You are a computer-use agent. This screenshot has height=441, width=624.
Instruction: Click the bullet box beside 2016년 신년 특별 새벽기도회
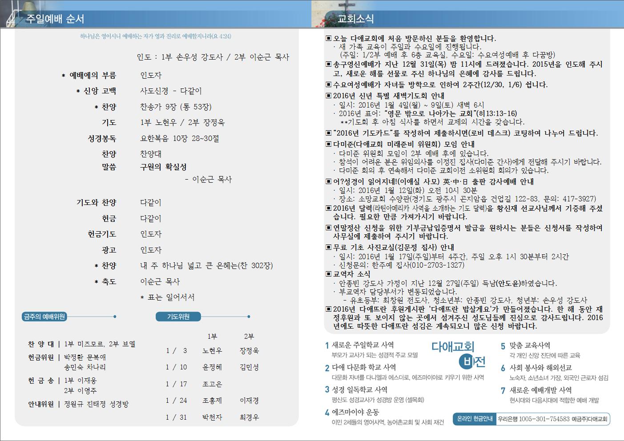pos(329,96)
